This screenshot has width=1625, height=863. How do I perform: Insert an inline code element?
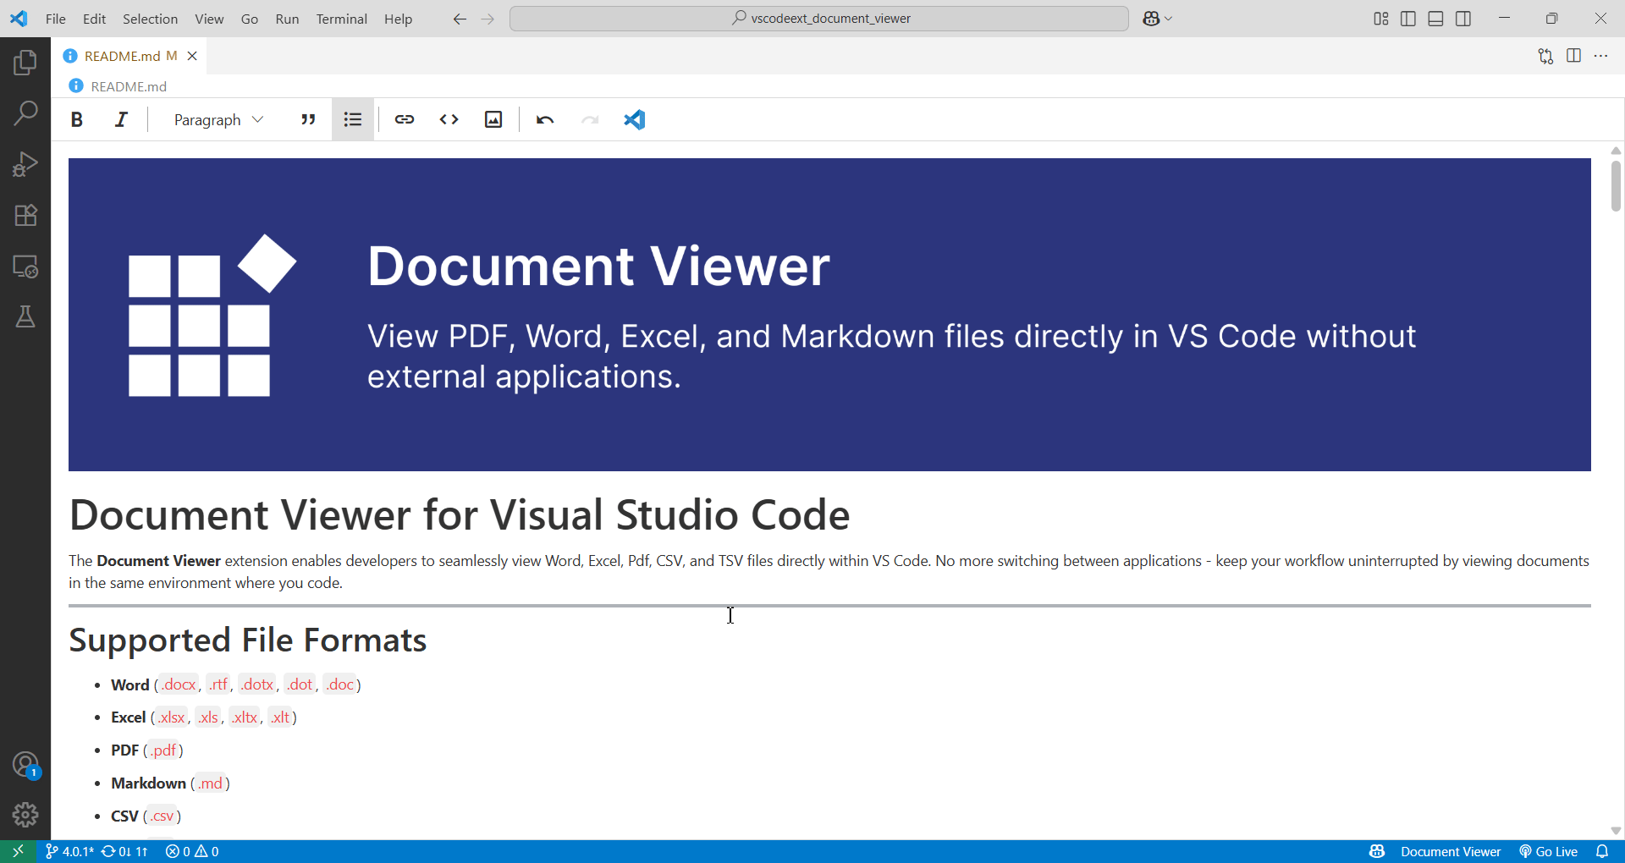pos(449,120)
